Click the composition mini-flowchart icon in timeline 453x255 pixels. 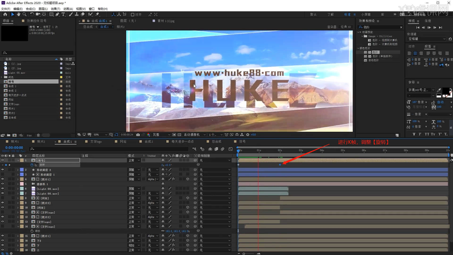click(x=194, y=149)
